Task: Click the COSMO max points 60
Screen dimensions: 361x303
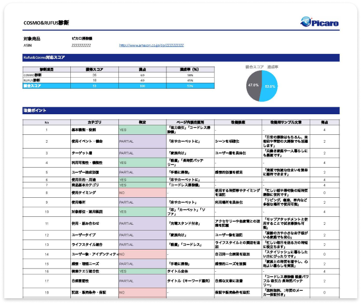Action: pyautogui.click(x=142, y=75)
